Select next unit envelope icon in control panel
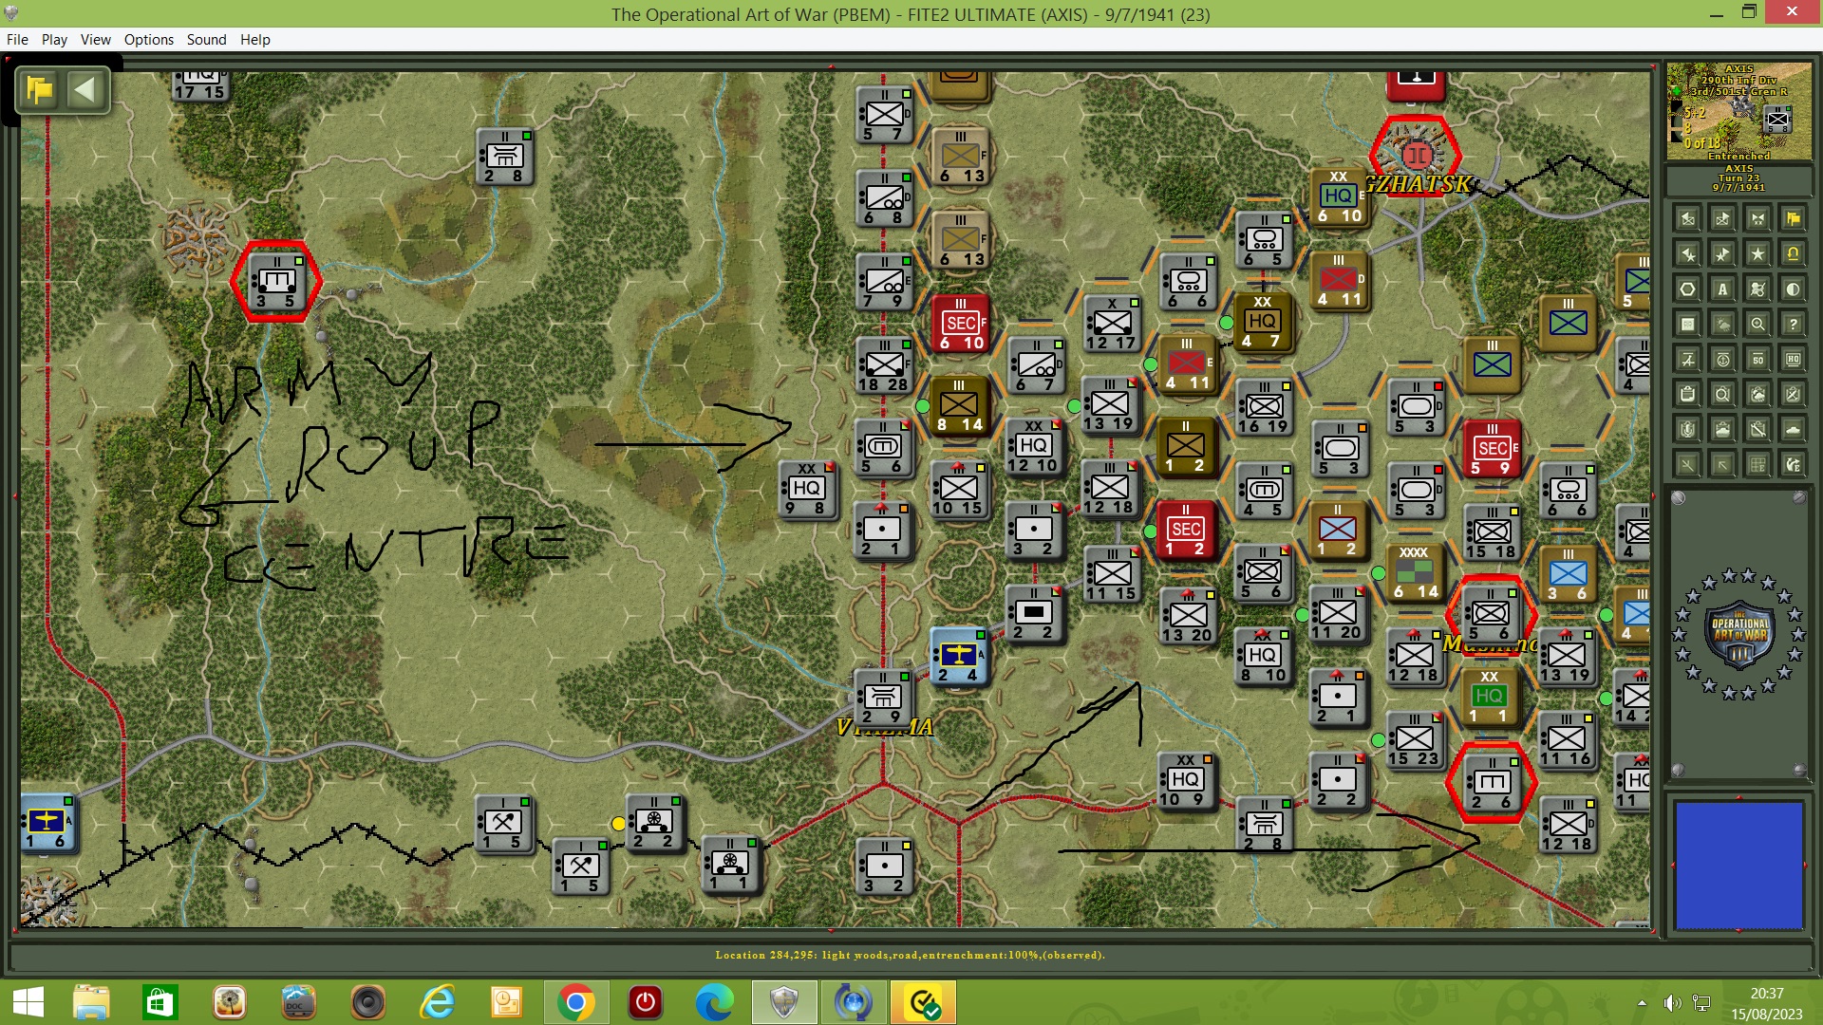Viewport: 1823px width, 1025px height. pos(1722,219)
